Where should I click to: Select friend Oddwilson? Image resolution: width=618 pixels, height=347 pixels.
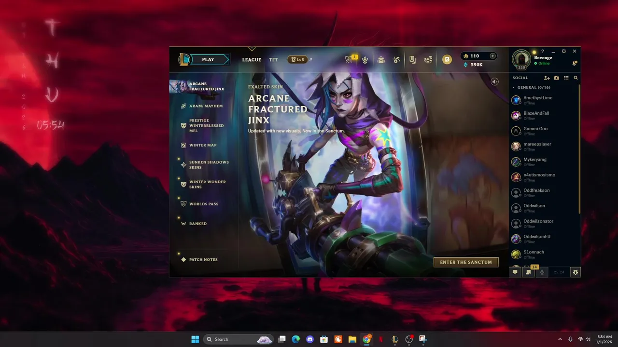(544, 208)
